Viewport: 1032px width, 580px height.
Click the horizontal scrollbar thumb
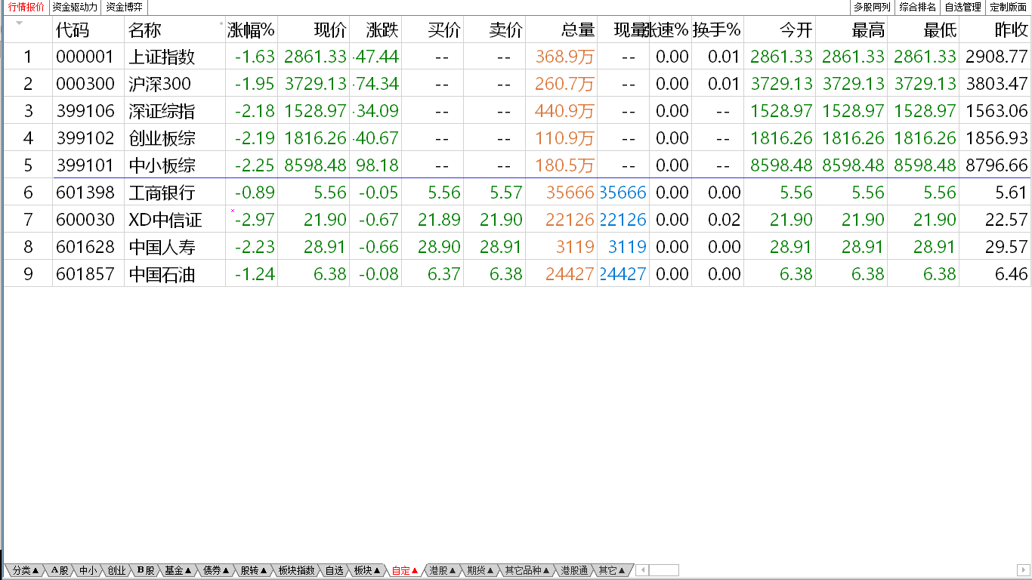(663, 570)
